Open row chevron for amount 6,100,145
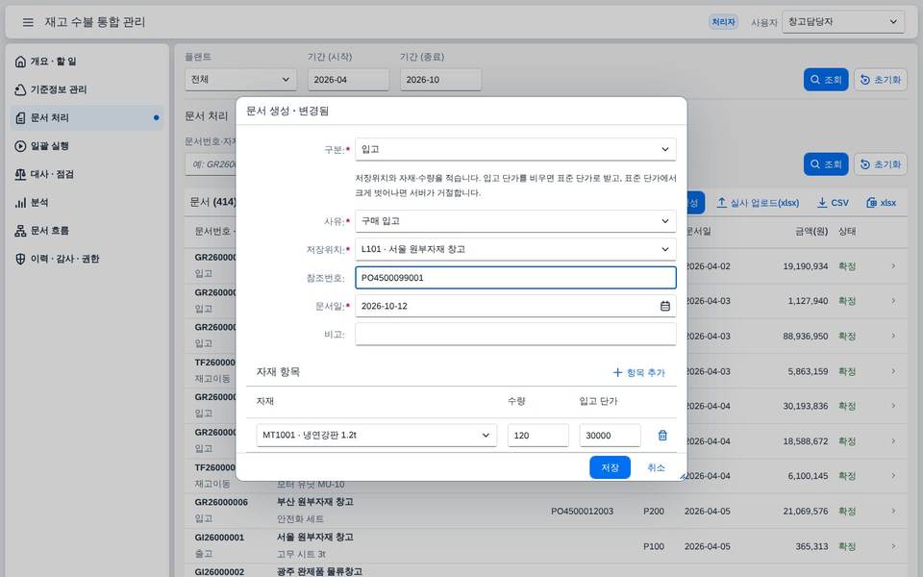Viewport: 923px width, 577px height. tap(893, 476)
